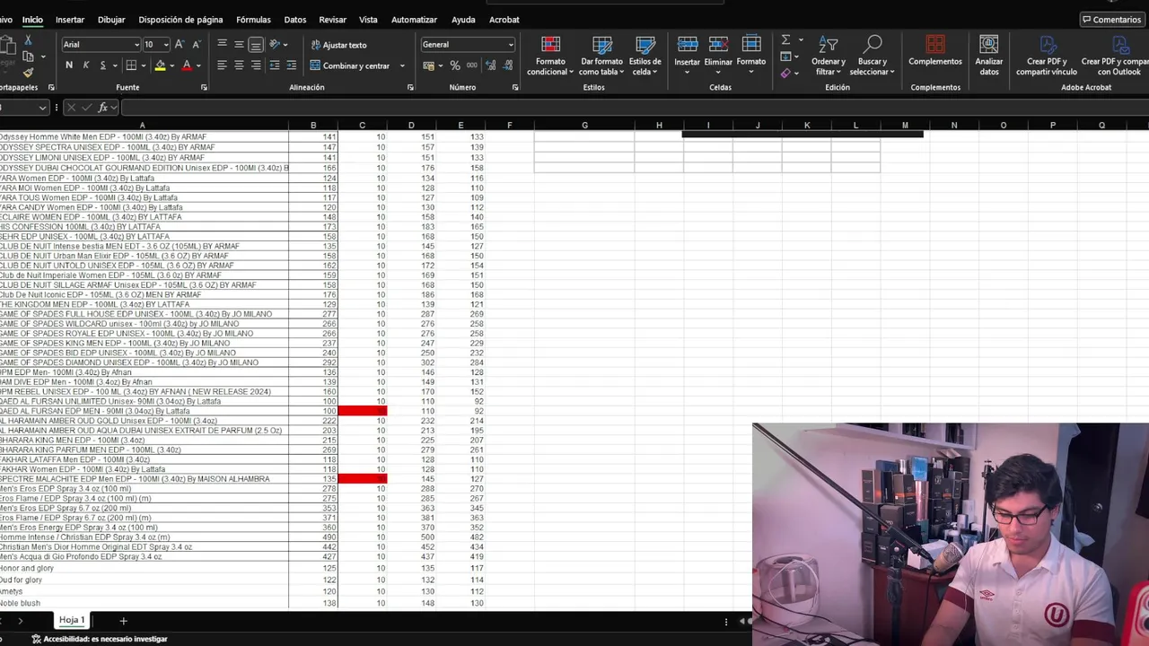Image resolution: width=1149 pixels, height=646 pixels.
Task: Switch to the Fórmulas tab
Action: 253,20
